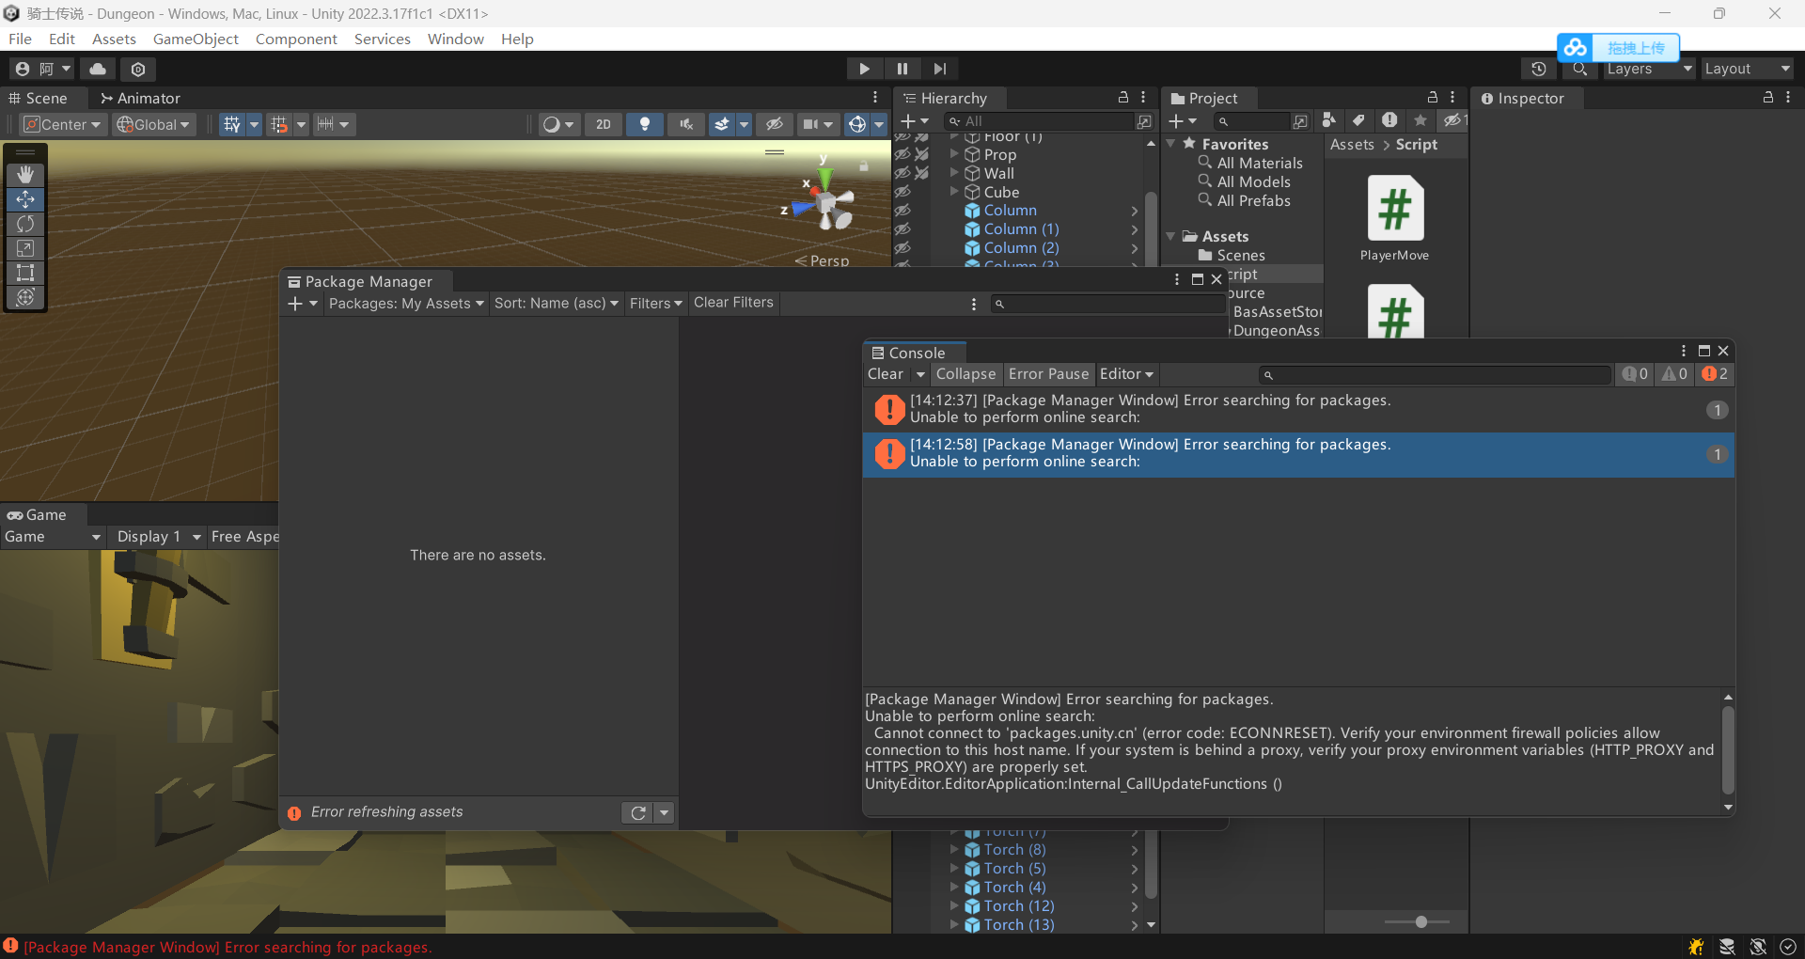
Task: Open the Window menu
Action: coord(456,39)
